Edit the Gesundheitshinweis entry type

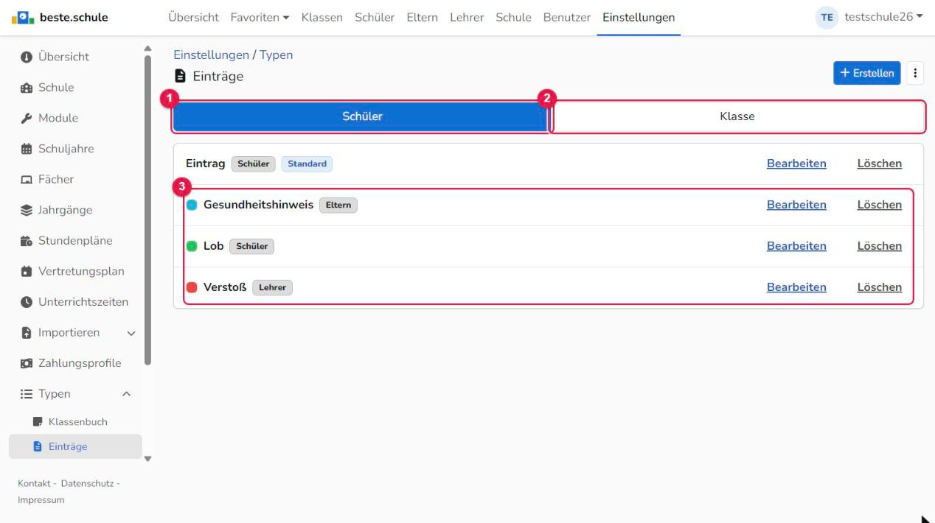pos(796,205)
